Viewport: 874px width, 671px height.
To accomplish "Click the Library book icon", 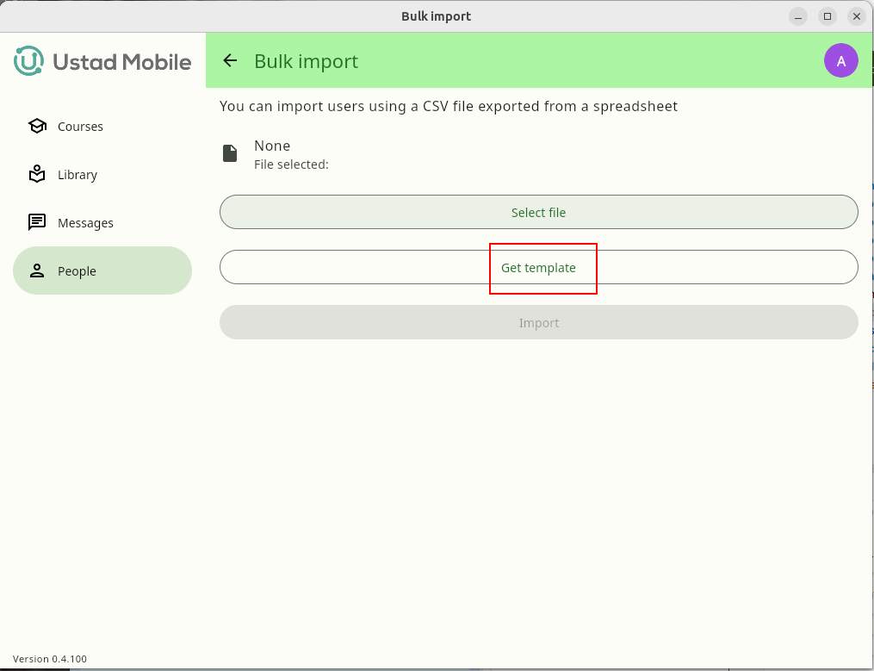I will (37, 175).
